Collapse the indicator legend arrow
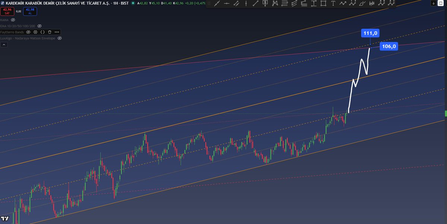Viewport: 447px width, 224px height. click(x=4, y=45)
